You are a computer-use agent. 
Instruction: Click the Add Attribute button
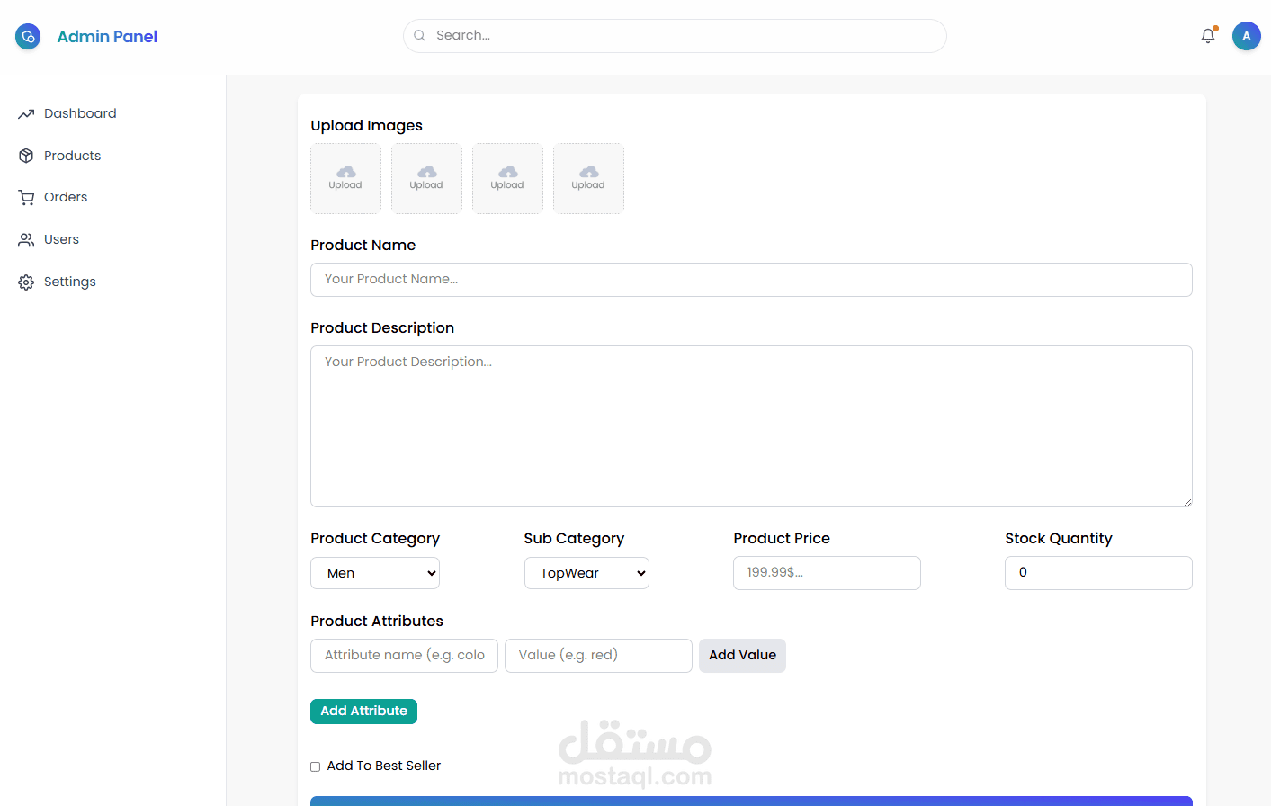coord(363,712)
